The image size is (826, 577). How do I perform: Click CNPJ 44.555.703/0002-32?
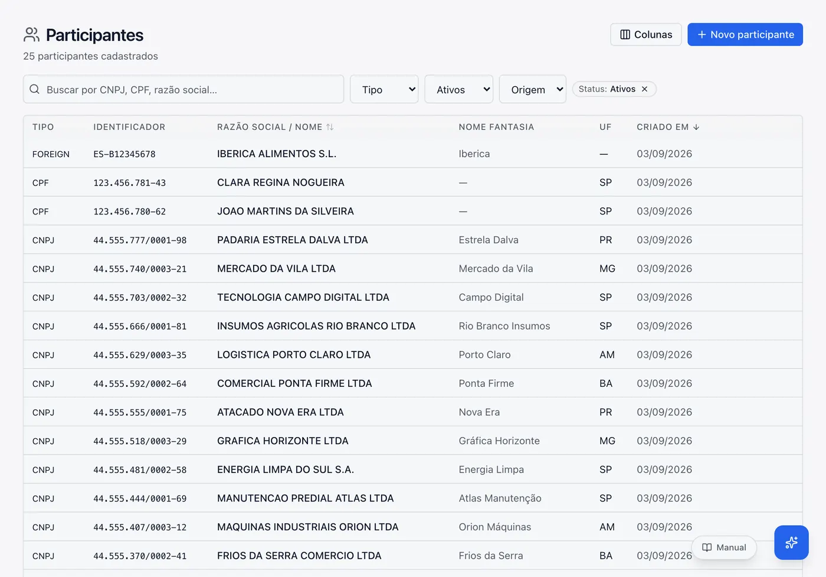140,298
